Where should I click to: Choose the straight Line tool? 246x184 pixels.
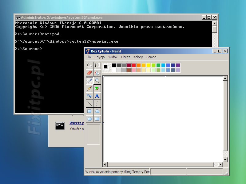[89, 104]
